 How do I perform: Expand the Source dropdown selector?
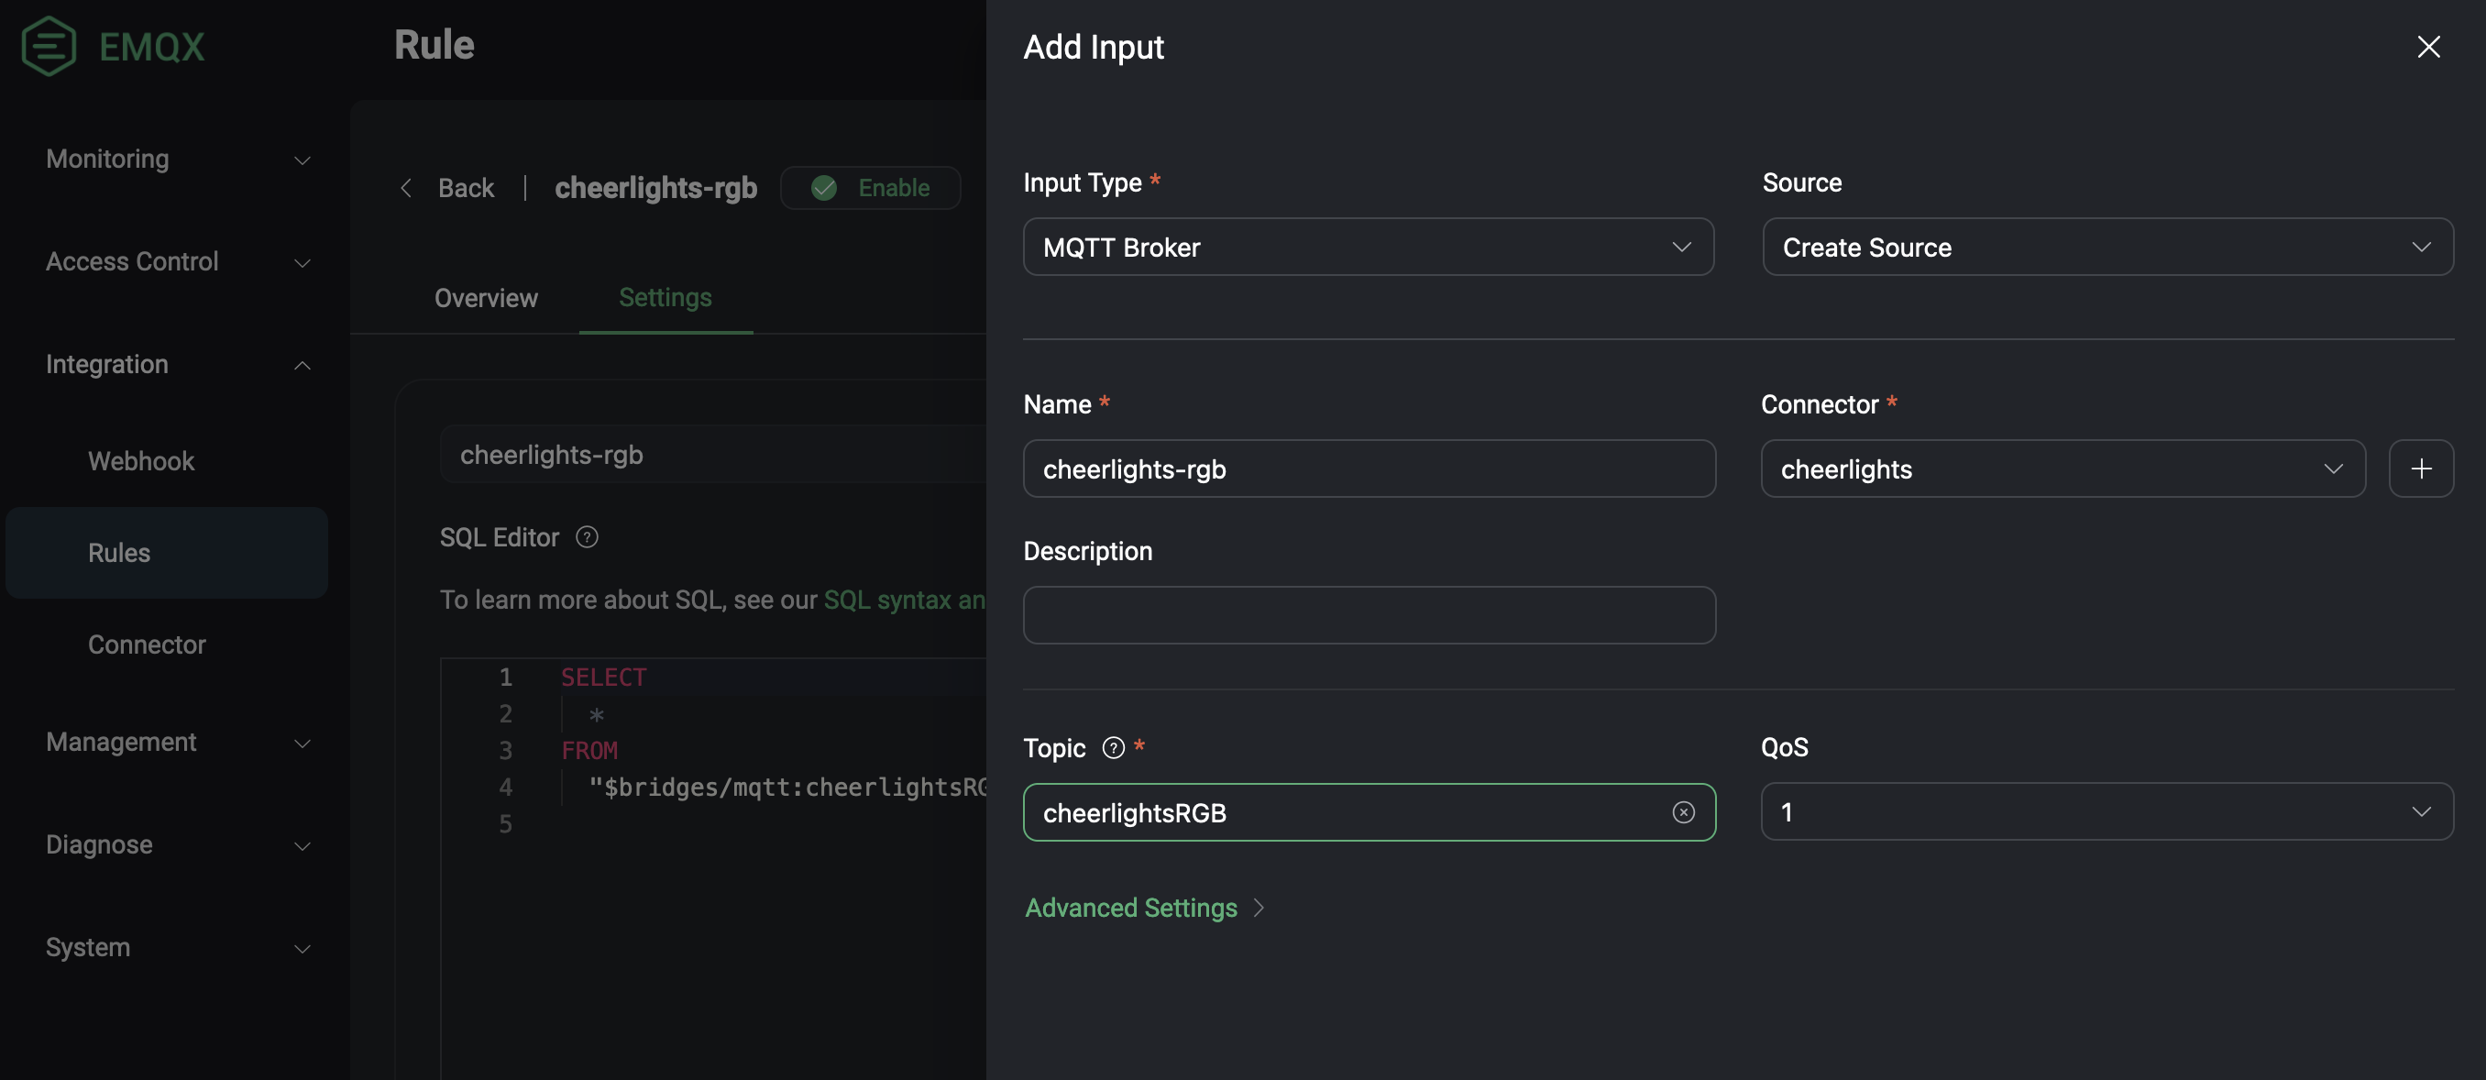[x=2107, y=246]
